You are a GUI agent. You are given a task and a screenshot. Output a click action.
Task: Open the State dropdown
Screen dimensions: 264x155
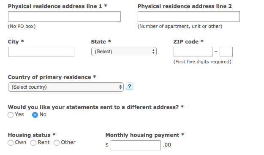(124, 52)
